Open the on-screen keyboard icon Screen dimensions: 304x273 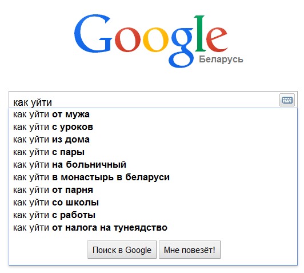point(287,100)
